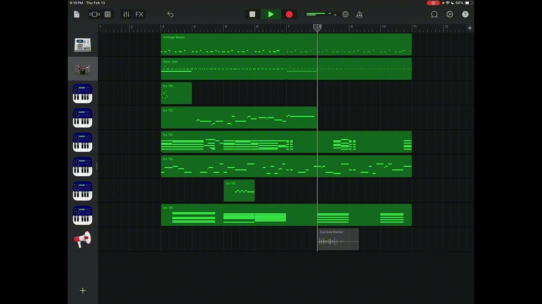Select the short bs-16i region starting at bar 3
Image resolution: width=542 pixels, height=304 pixels.
(x=177, y=93)
